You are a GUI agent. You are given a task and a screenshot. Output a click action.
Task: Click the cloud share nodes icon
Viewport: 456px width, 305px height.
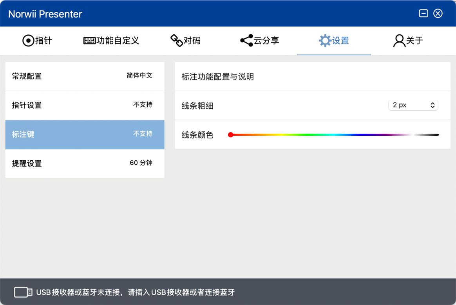[x=247, y=41]
